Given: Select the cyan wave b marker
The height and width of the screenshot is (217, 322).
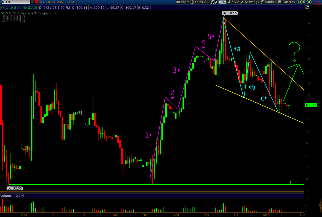Looking at the screenshot, I should (252, 87).
